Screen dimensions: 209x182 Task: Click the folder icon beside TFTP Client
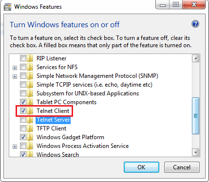click(30, 128)
